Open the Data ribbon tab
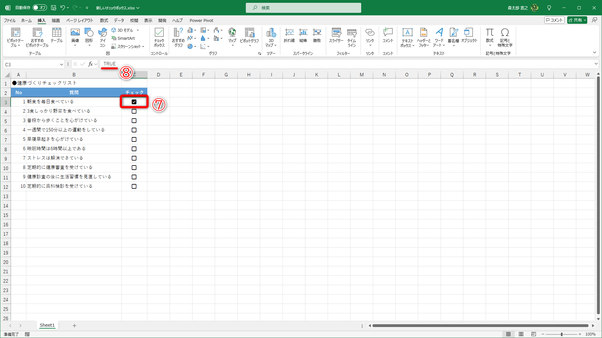The image size is (602, 338). click(119, 20)
